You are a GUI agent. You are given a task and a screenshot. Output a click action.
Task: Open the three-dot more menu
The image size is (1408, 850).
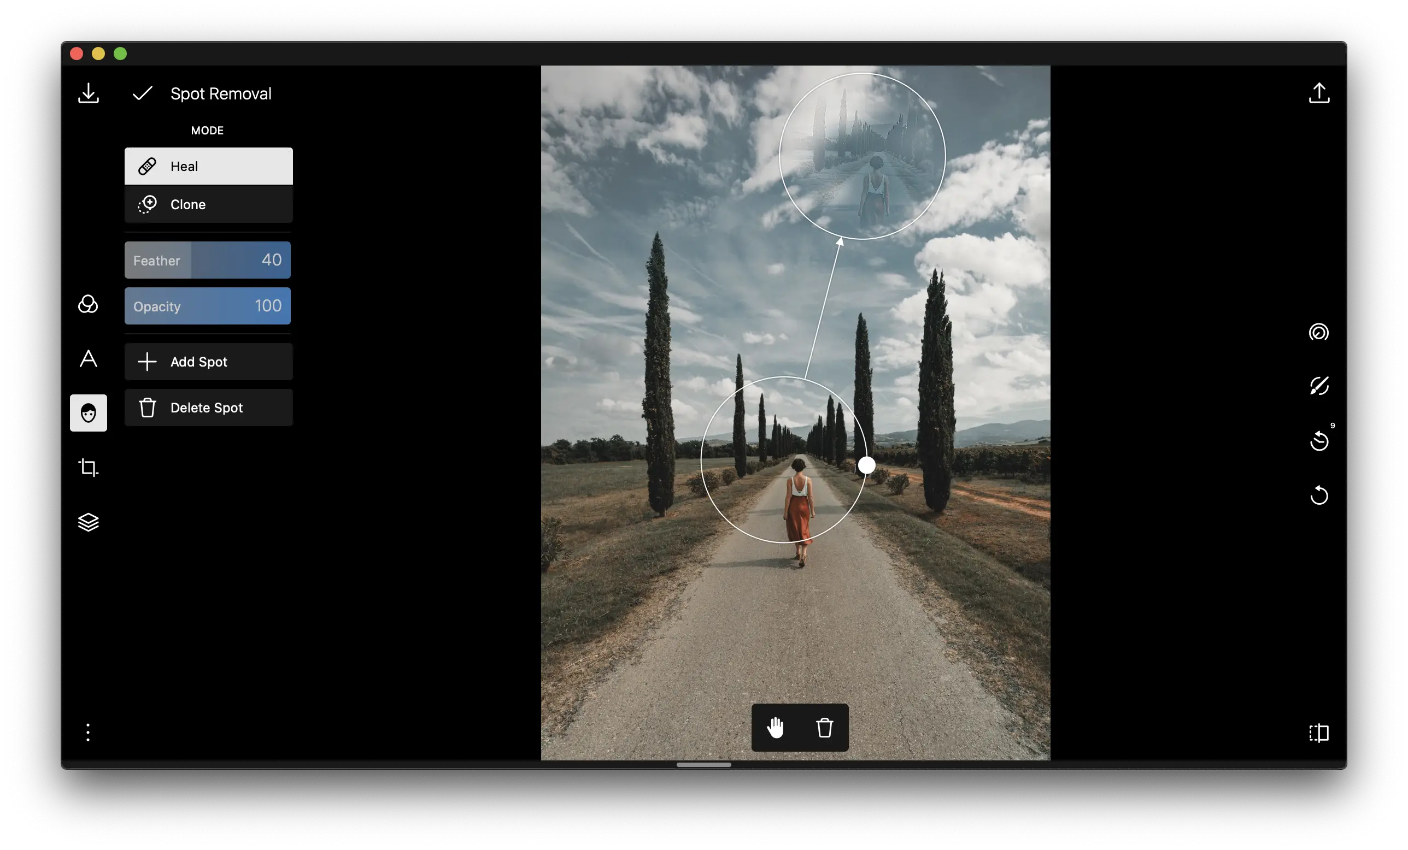point(88,732)
